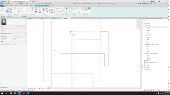Image resolution: width=170 pixels, height=95 pixels.
Task: Pick the Rectangle draw tool
Action: (x=72, y=8)
